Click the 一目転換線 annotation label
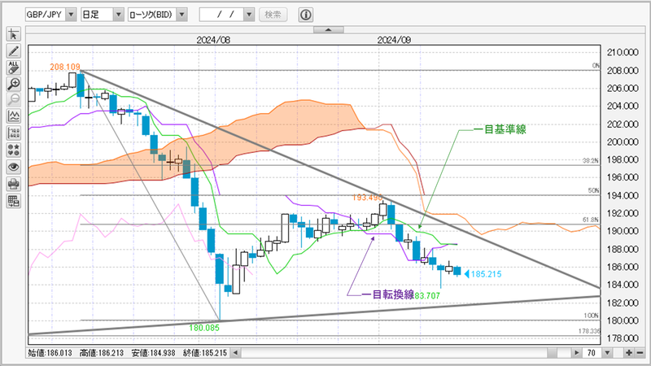Viewport: 651px width, 366px height. click(388, 294)
